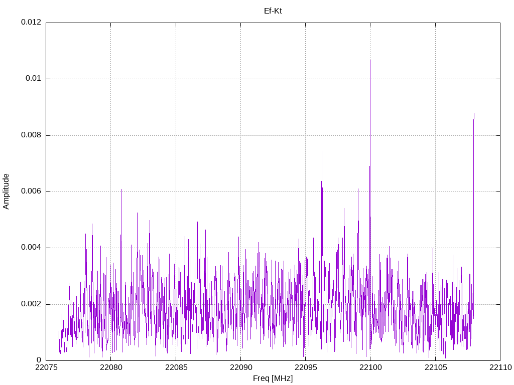514x385 pixels.
Task: Click the 0.004 y-axis tick label
Action: [x=31, y=248]
